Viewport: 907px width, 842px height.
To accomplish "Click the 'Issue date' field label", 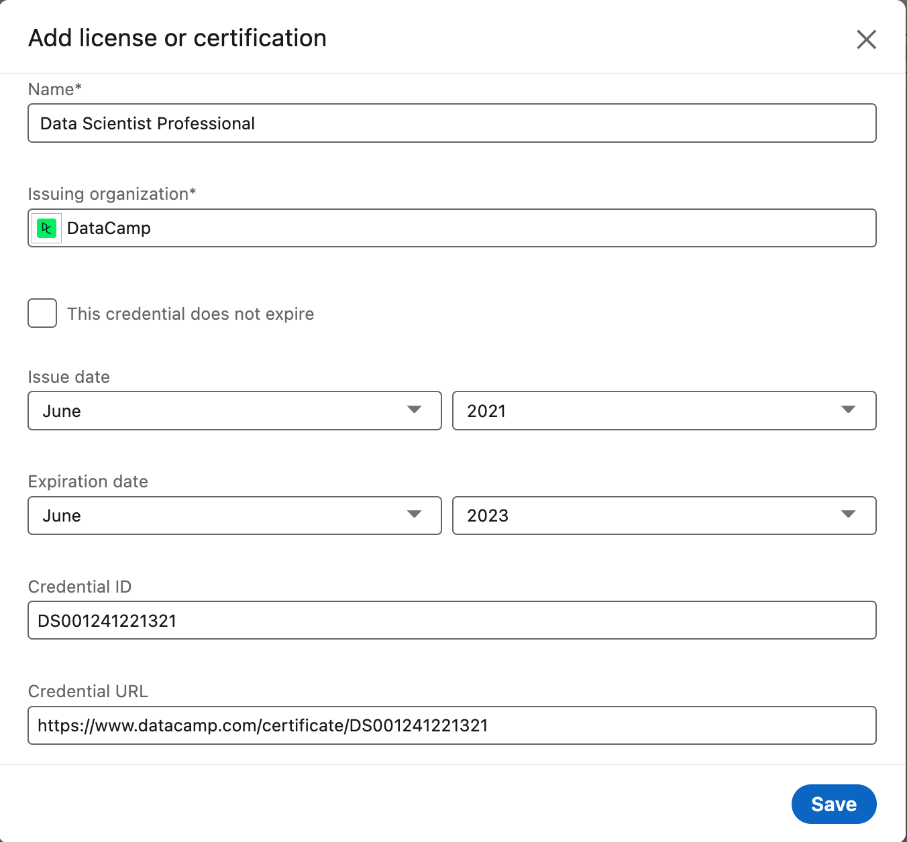I will (68, 377).
